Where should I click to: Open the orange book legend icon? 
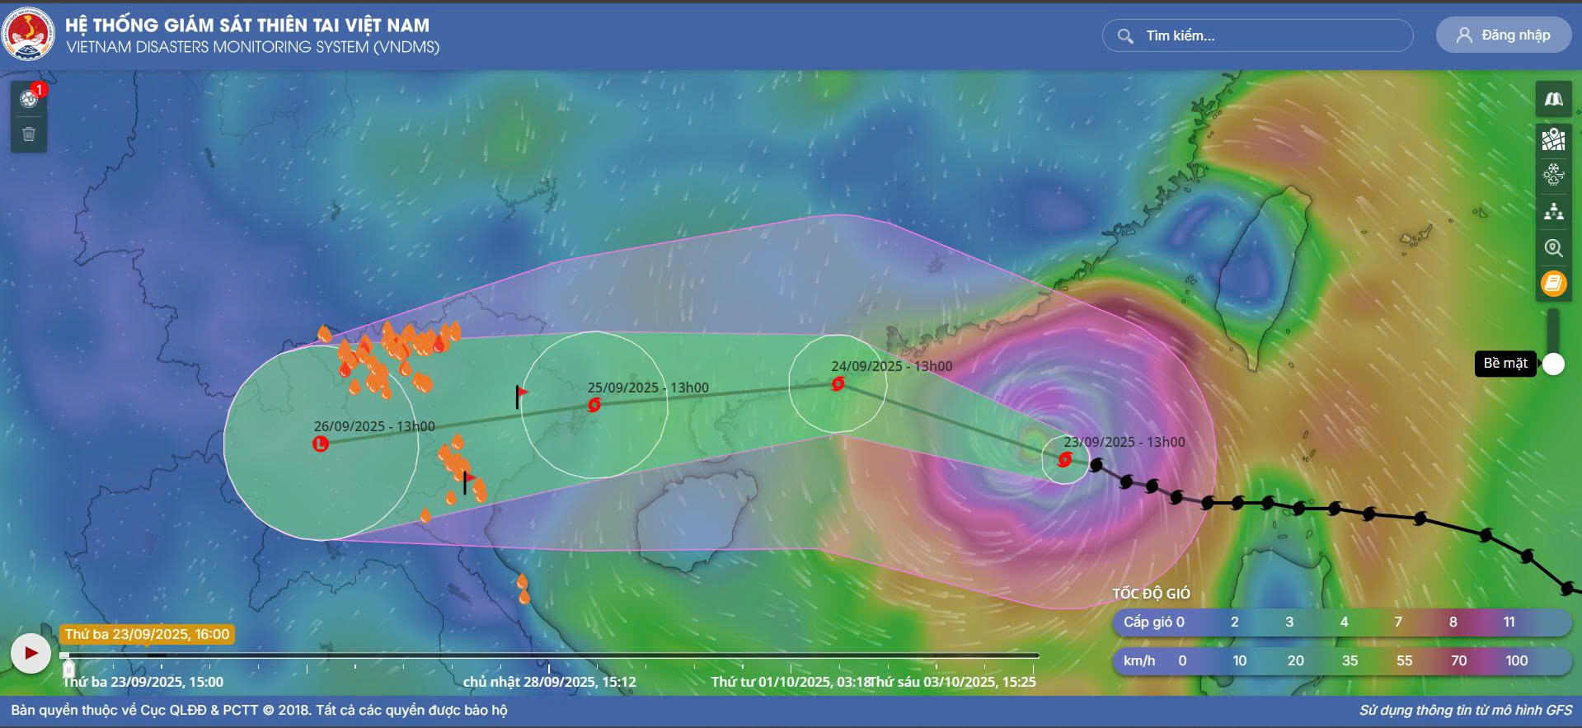[1553, 284]
